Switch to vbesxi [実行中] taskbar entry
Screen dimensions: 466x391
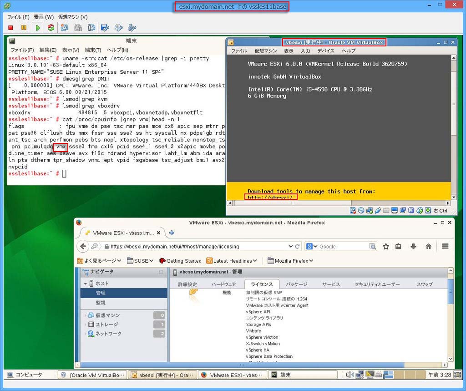click(x=162, y=375)
